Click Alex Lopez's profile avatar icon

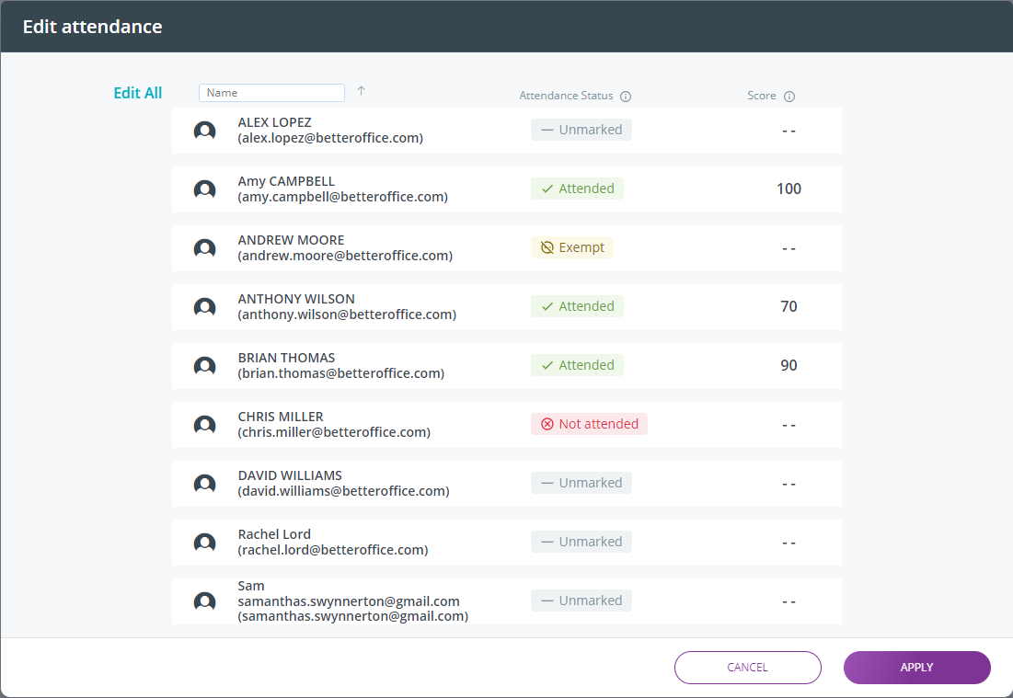point(204,131)
